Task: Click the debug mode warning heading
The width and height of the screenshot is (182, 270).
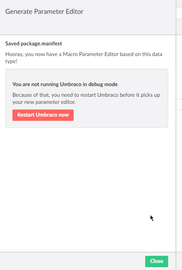Action: click(65, 84)
